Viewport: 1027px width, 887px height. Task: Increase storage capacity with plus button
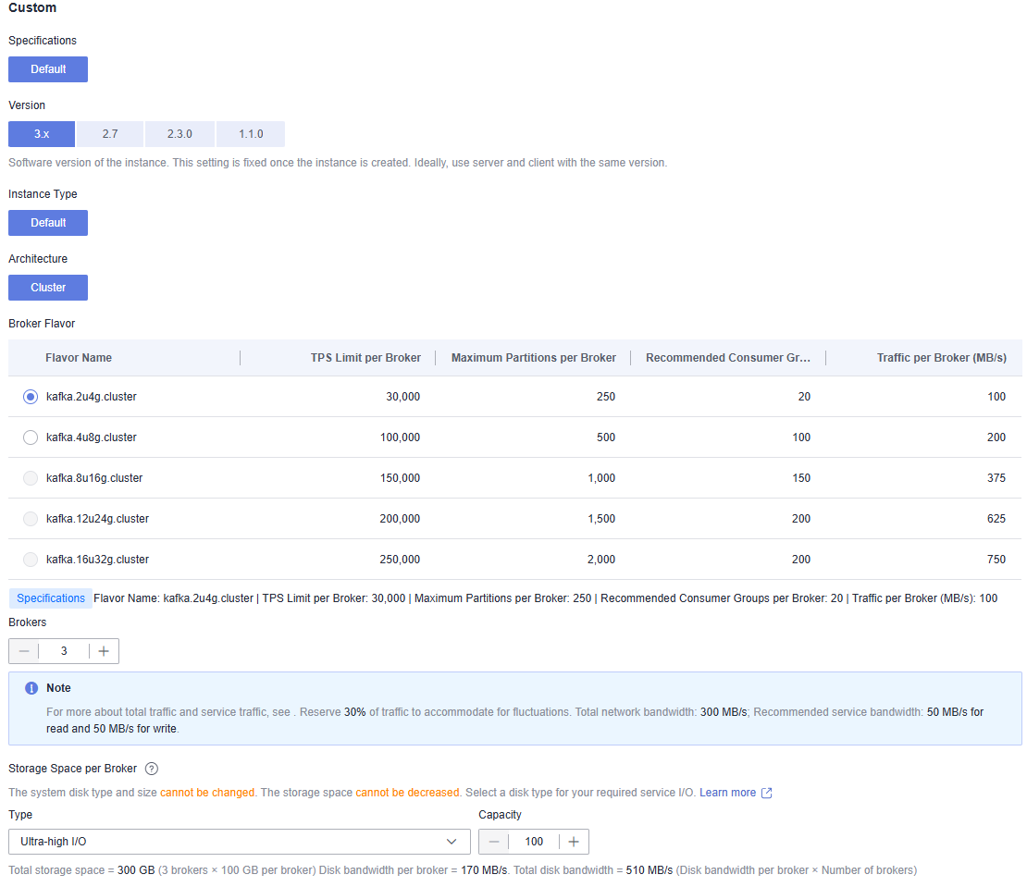coord(574,842)
